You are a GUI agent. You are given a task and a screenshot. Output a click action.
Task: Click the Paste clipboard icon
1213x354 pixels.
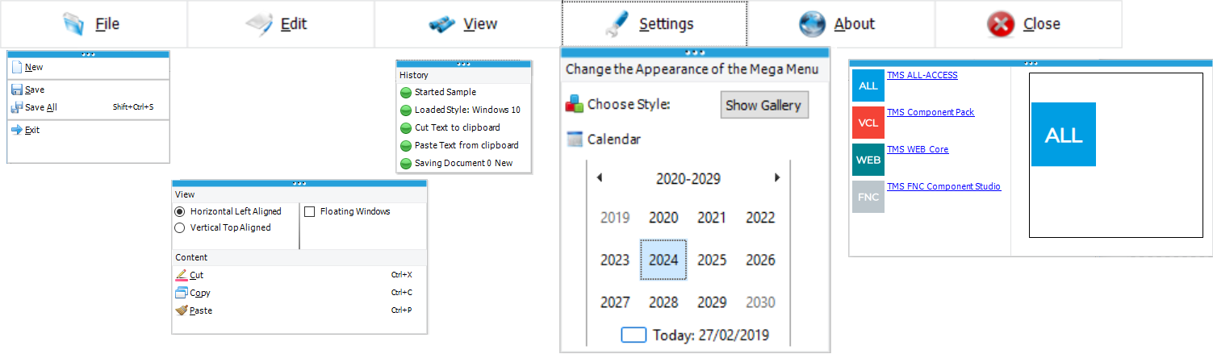[x=181, y=310]
